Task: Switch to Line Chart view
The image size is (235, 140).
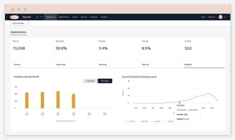Action: pyautogui.click(x=90, y=81)
